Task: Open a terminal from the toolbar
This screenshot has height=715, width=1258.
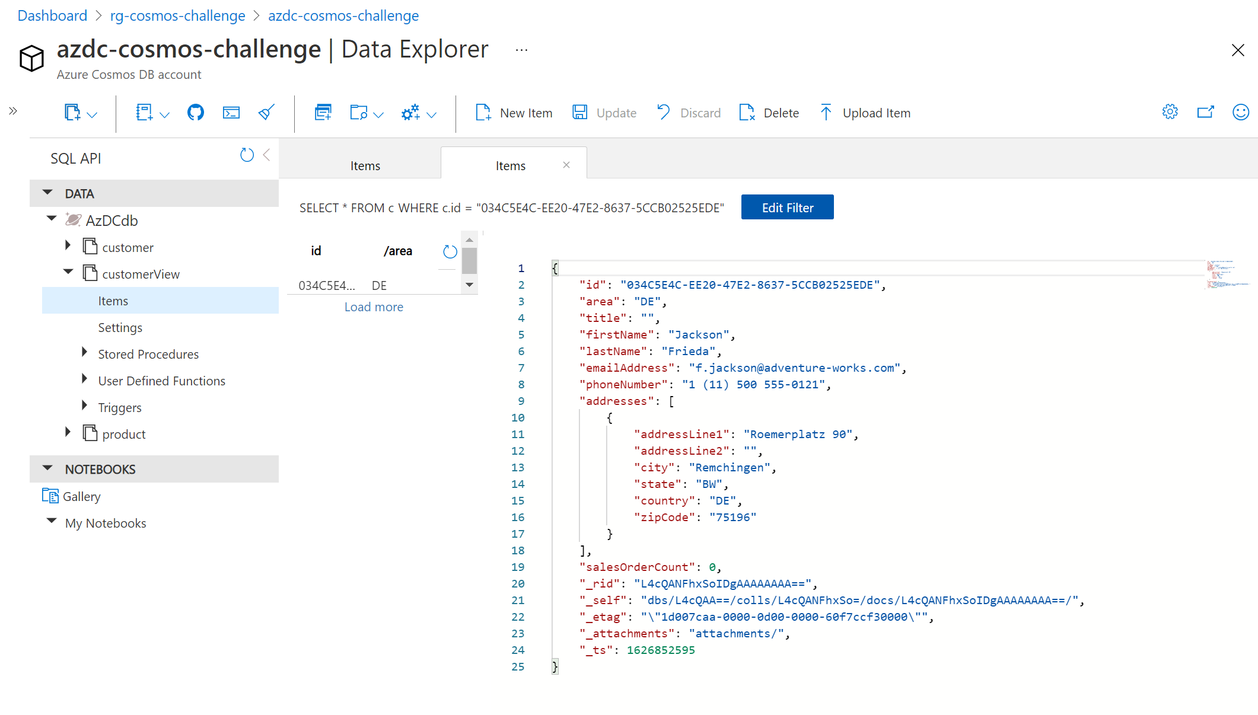Action: pyautogui.click(x=231, y=112)
